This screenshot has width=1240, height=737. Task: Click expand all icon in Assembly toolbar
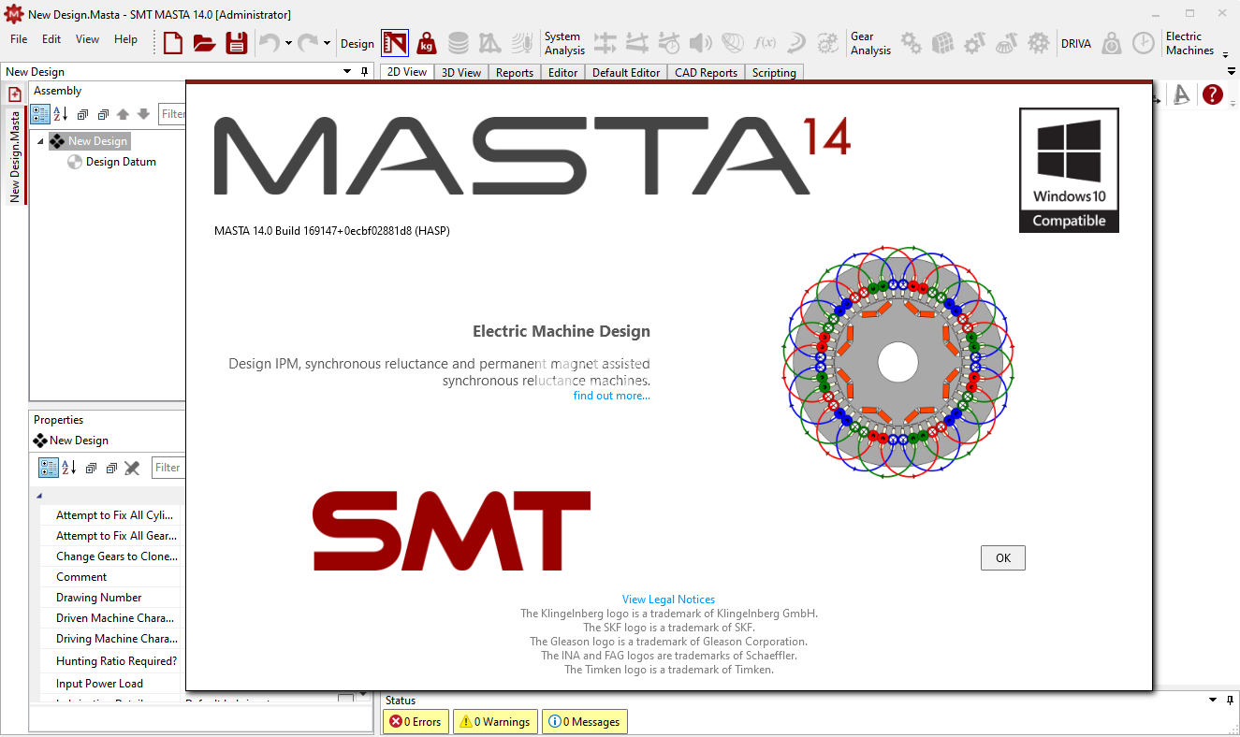82,114
